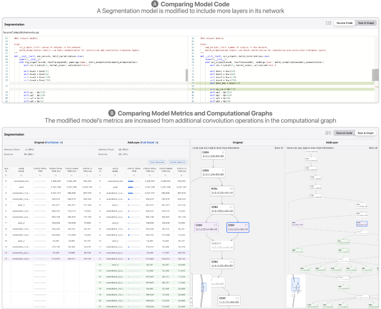Select CONV node 8 in Original graph
The width and height of the screenshot is (381, 309).
(213, 154)
